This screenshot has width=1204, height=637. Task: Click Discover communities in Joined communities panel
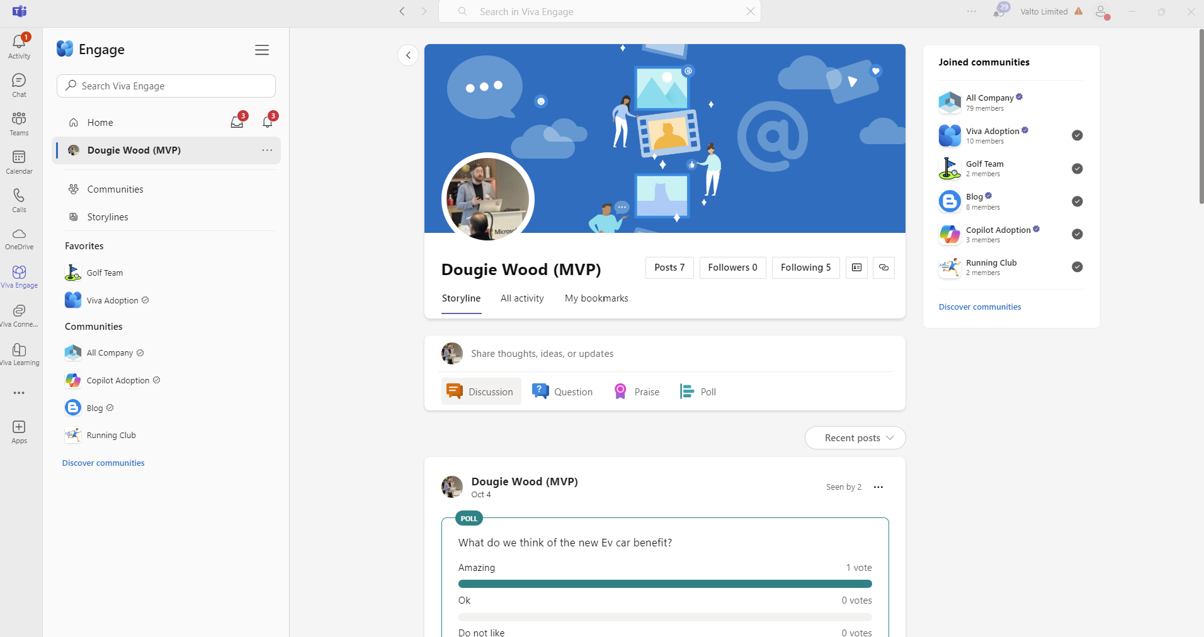(x=980, y=307)
